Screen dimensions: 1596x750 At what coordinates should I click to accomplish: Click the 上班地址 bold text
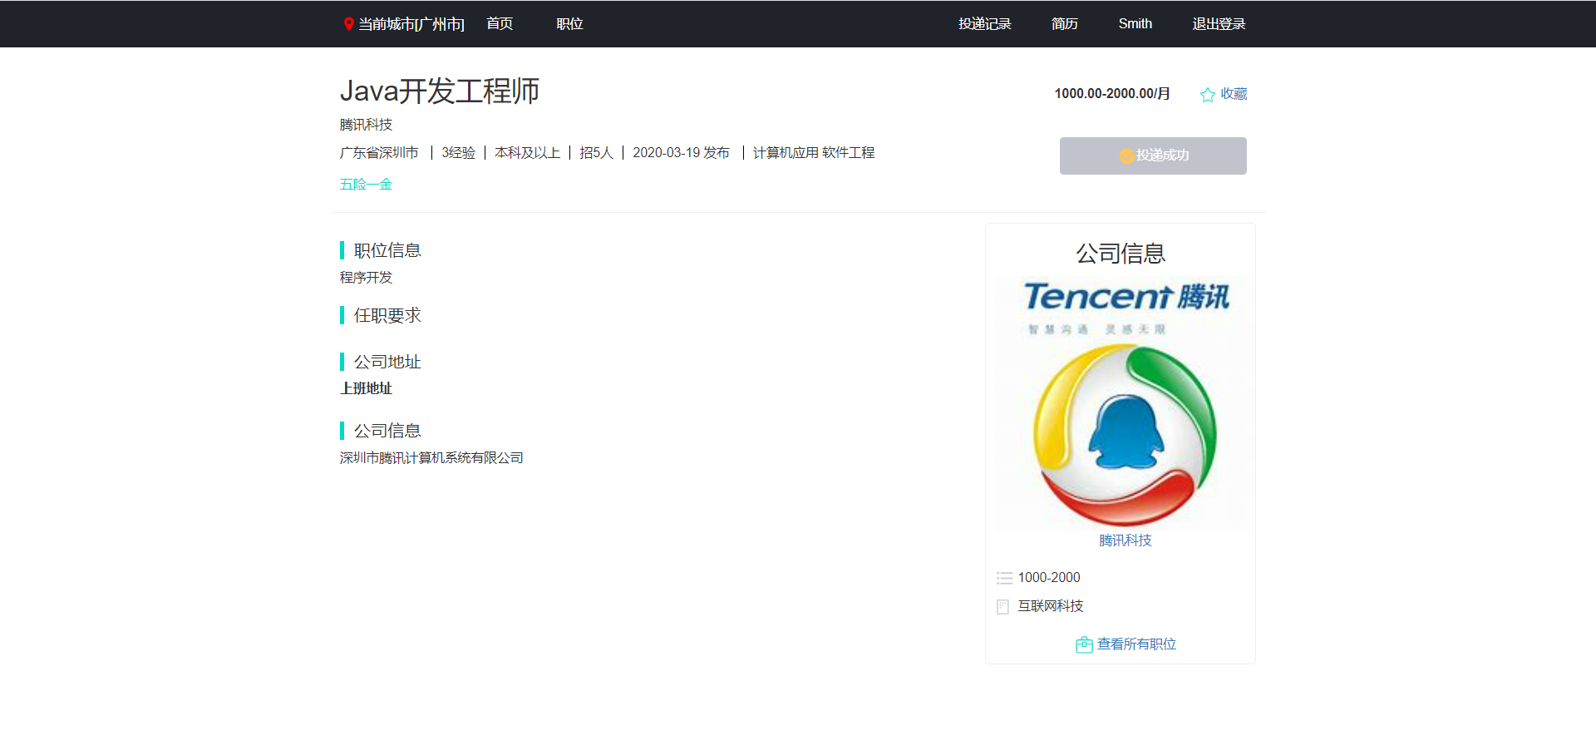(366, 388)
